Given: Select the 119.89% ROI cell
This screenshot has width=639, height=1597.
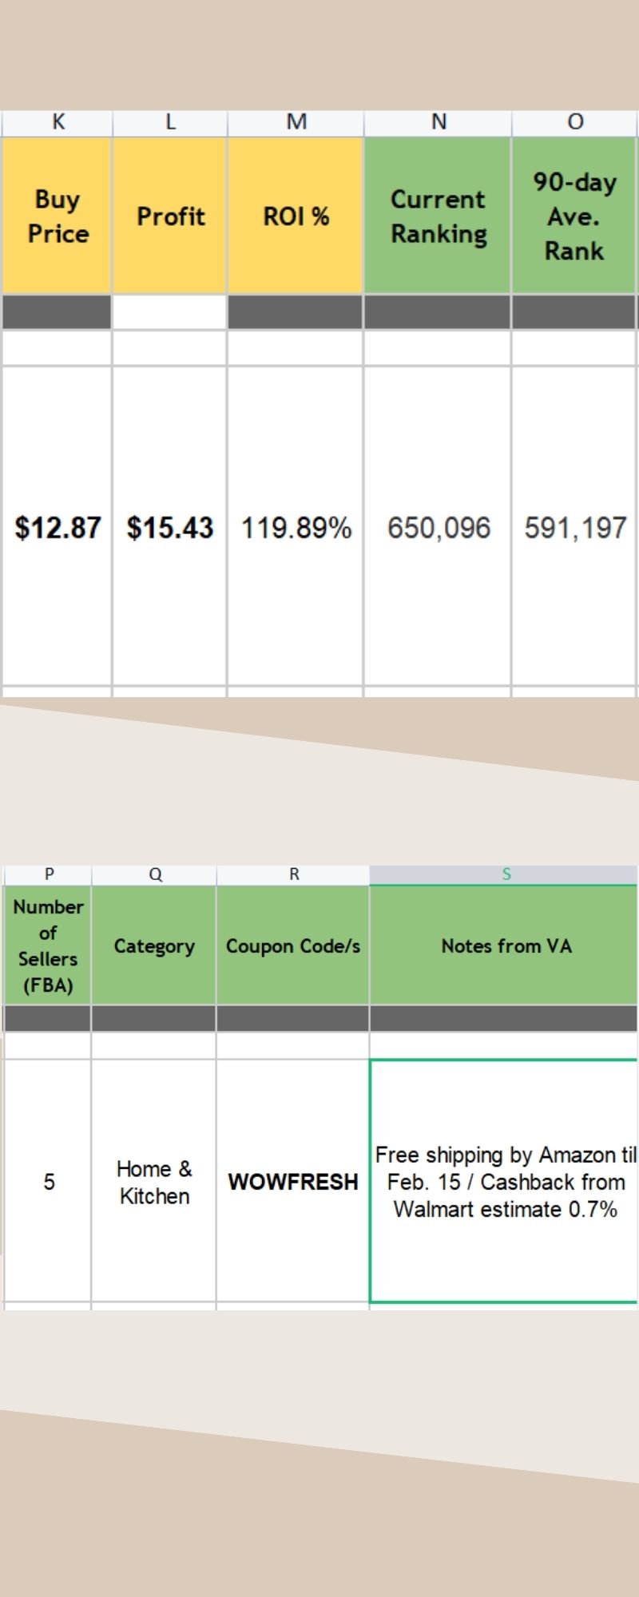Looking at the screenshot, I should tap(296, 528).
